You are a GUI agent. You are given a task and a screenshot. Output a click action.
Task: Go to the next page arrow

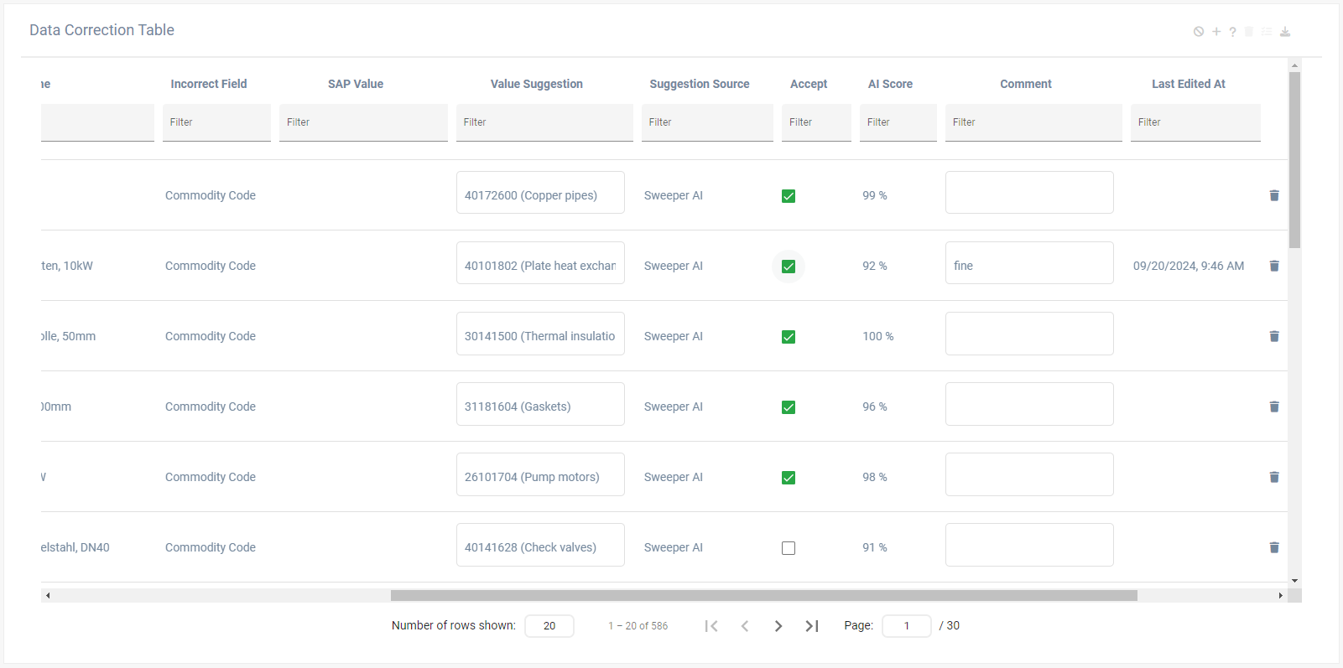click(778, 626)
